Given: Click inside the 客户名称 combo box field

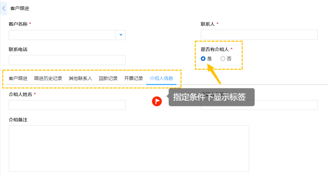Looking at the screenshot, I should coord(62,35).
